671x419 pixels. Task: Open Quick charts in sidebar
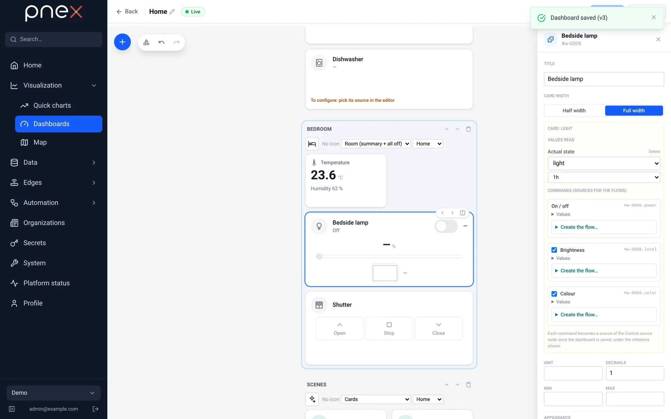58,105
